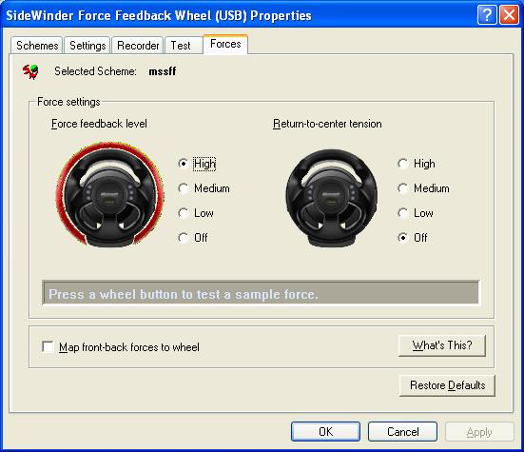524x452 pixels.
Task: Click the title bar help question mark icon
Action: [x=487, y=15]
